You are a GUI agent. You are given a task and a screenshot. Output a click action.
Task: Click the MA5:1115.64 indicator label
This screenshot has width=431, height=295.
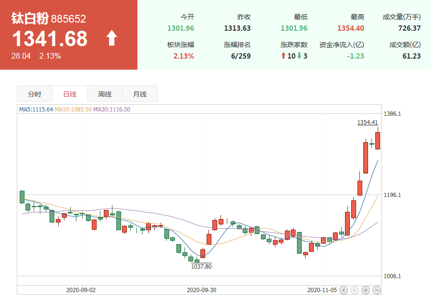click(36, 110)
